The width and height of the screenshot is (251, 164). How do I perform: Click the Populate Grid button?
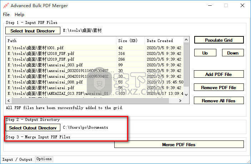tap(219, 40)
